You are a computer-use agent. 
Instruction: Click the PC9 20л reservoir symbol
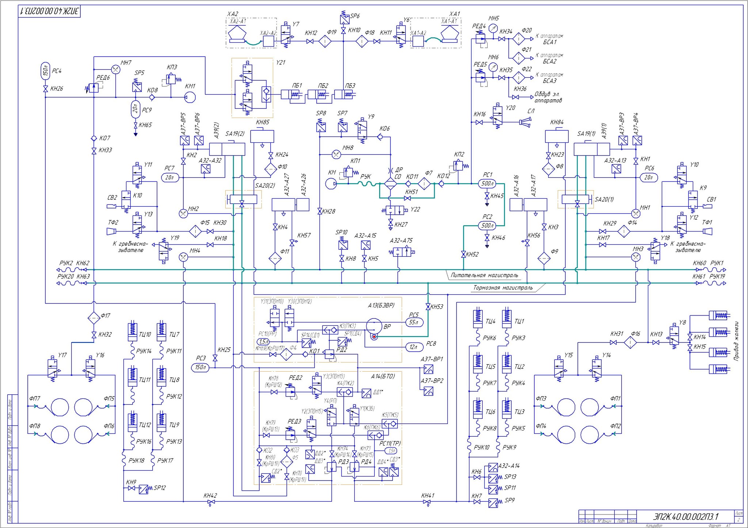[136, 110]
